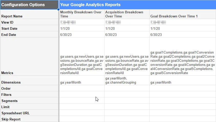
Task: Select the Configuration Options header cell
Action: coord(29,5)
